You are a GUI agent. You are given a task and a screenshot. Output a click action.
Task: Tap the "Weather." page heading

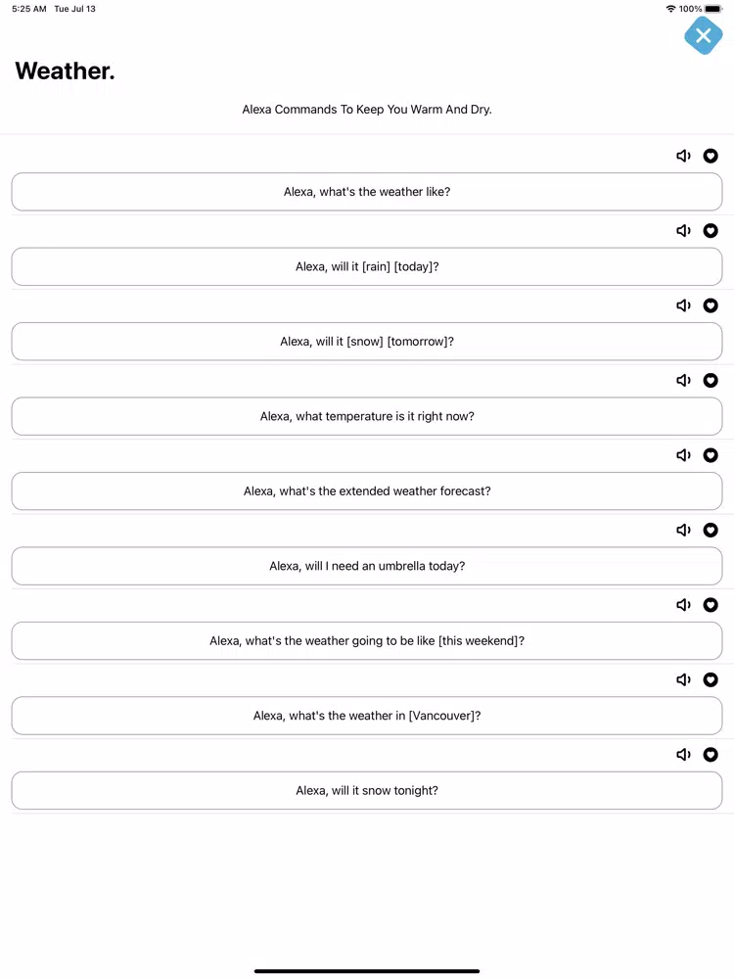65,71
